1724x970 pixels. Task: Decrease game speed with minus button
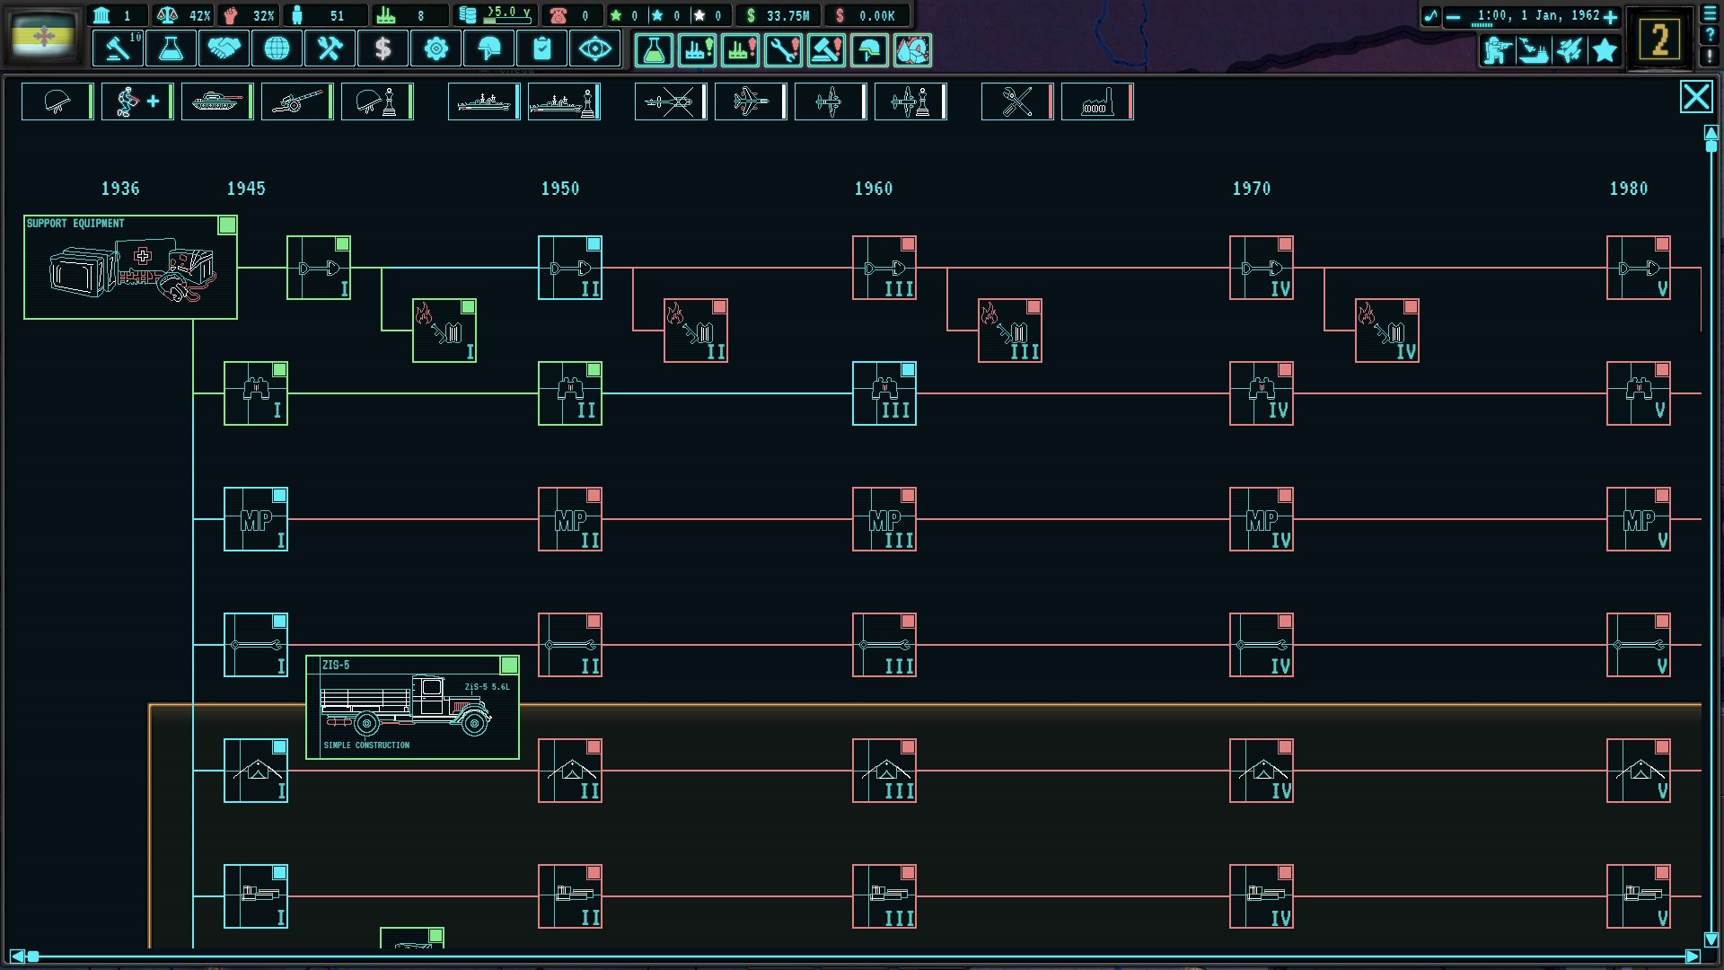1453,17
